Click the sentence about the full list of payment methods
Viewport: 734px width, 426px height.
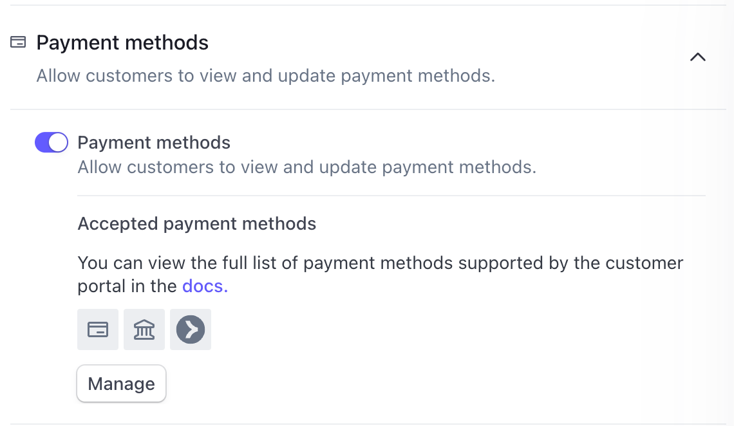[x=380, y=264]
